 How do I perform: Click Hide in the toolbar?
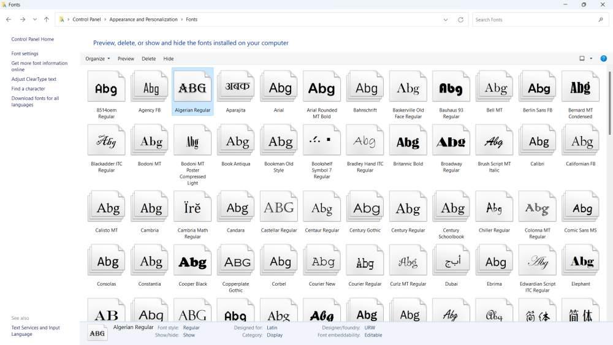click(x=169, y=59)
